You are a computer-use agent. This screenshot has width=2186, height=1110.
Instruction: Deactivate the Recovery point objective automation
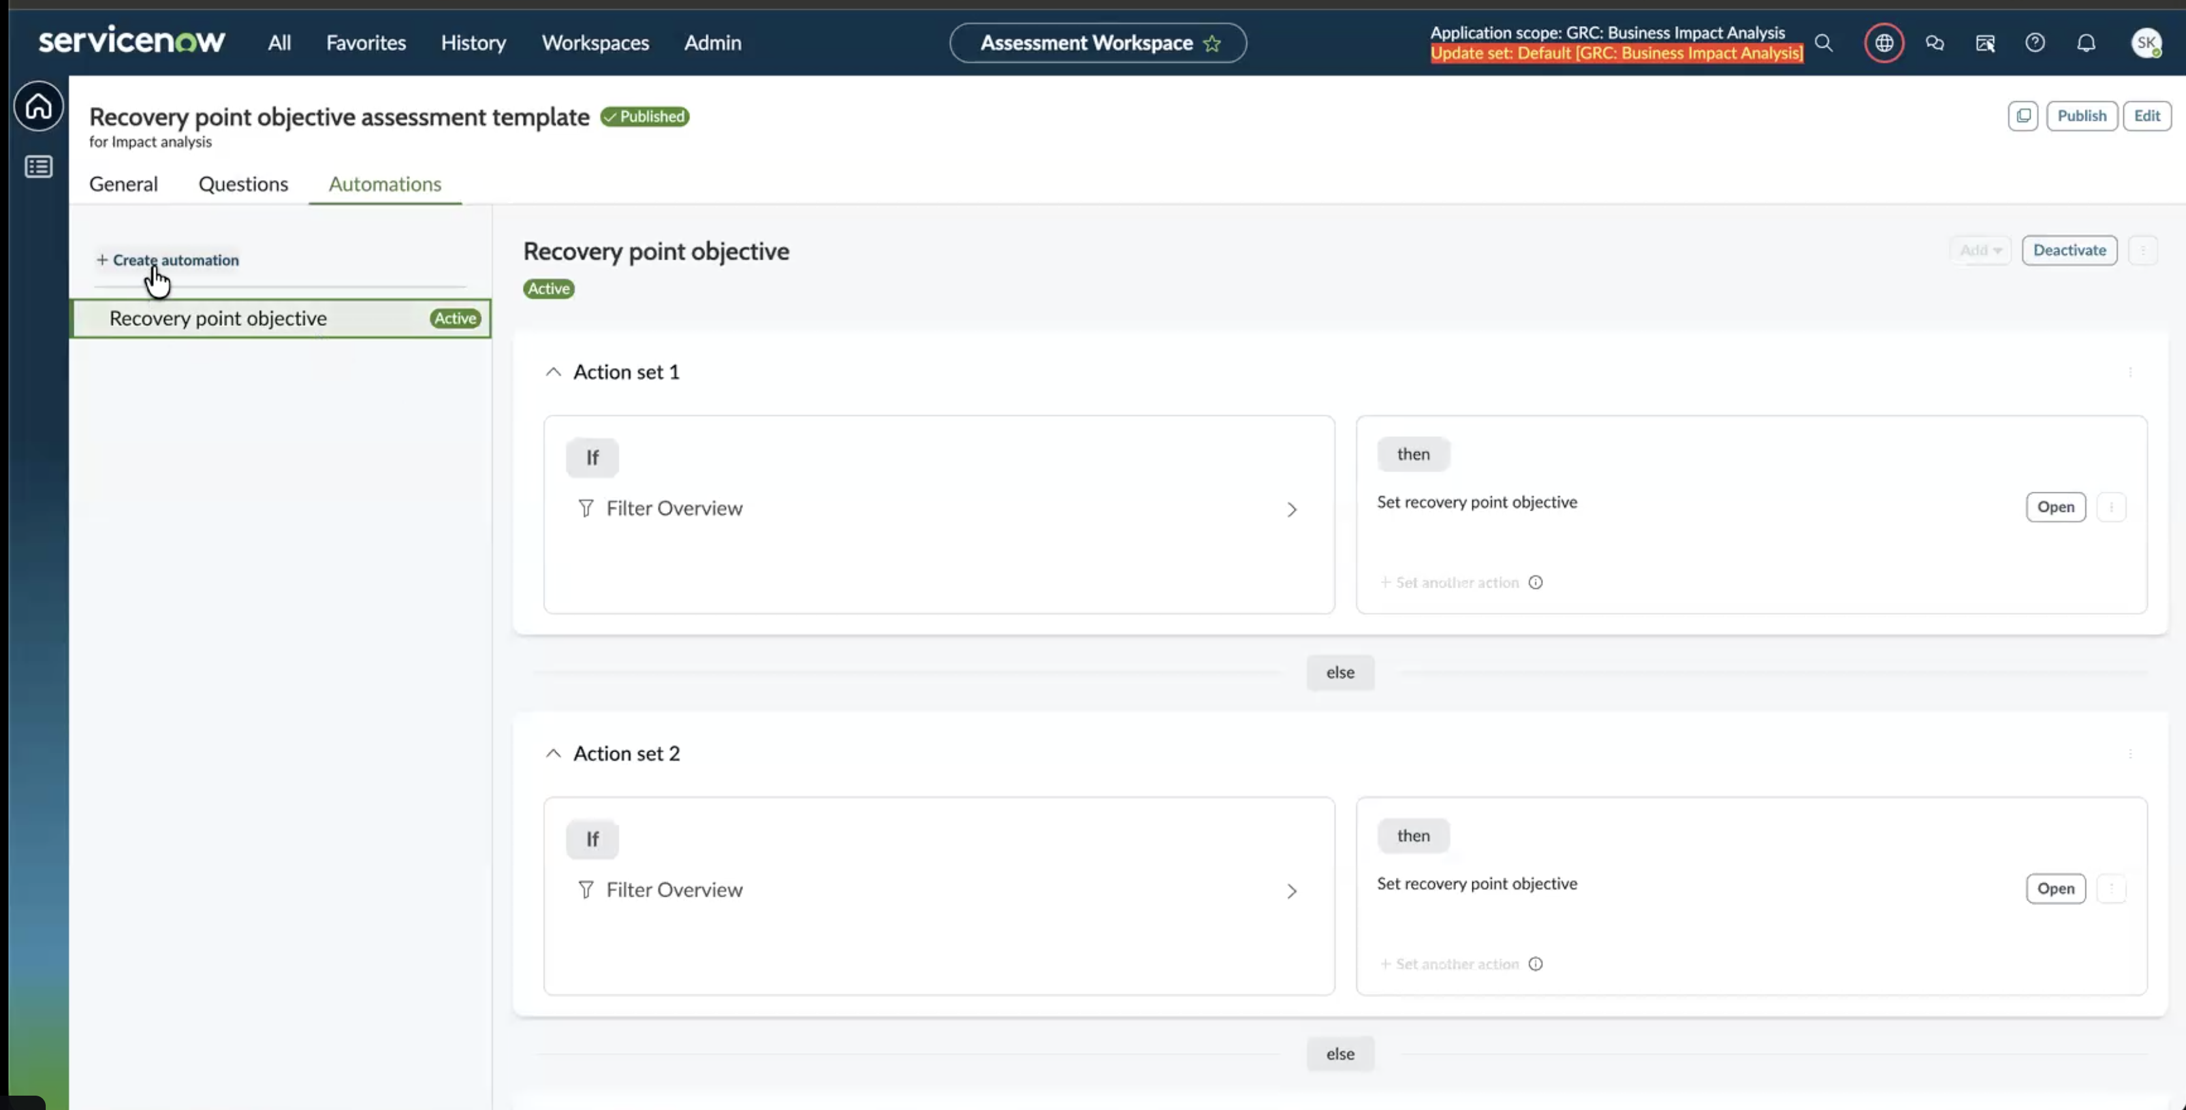(x=2070, y=250)
